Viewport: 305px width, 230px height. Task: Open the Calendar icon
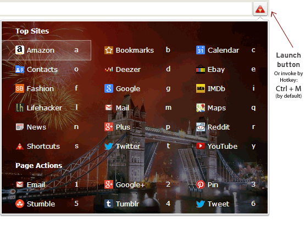click(x=201, y=50)
